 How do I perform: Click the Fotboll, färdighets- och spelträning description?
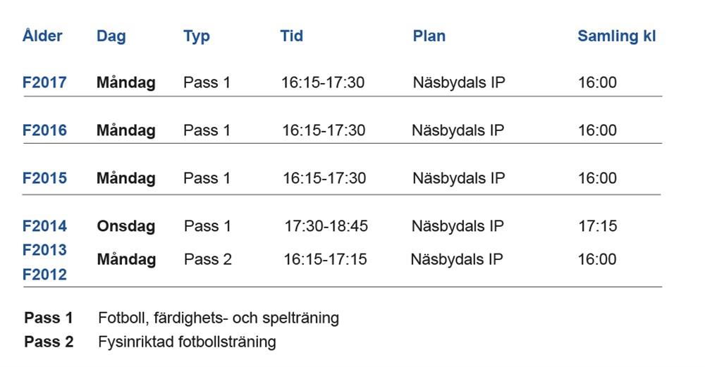[x=219, y=318]
